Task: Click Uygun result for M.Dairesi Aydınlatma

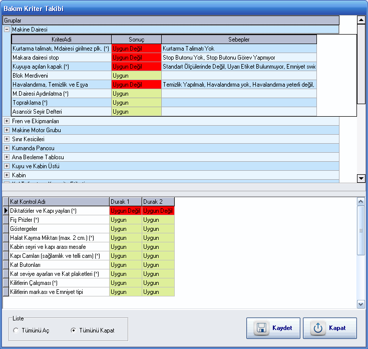Action: (x=136, y=94)
